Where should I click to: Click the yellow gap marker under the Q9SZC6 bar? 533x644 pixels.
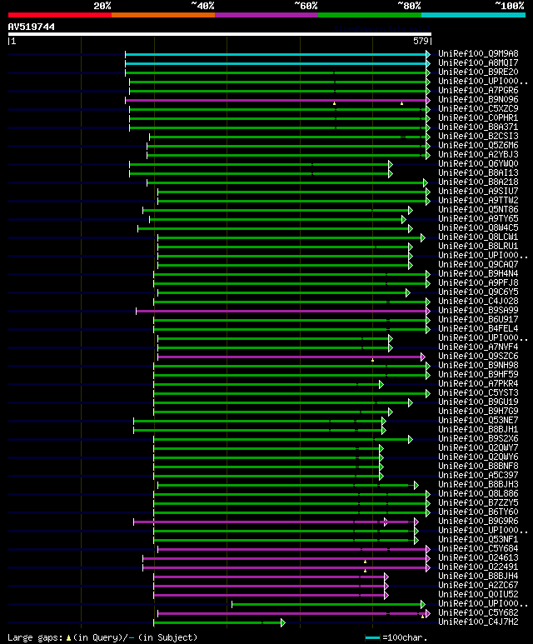(x=373, y=360)
